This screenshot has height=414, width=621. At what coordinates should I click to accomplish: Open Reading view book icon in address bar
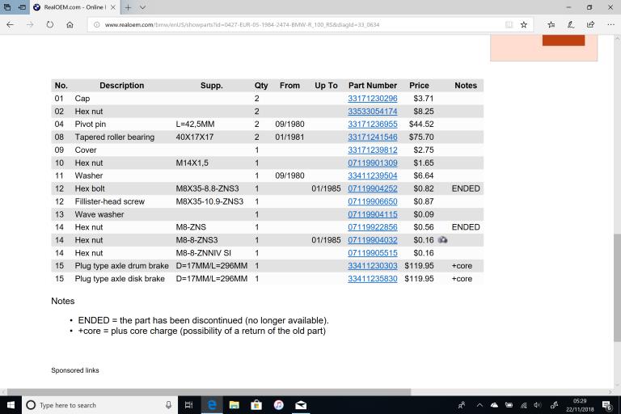point(509,24)
